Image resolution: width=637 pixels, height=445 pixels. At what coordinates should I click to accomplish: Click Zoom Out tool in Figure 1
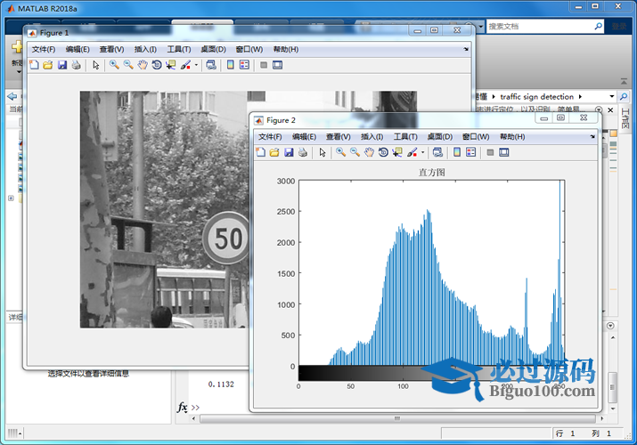(128, 65)
